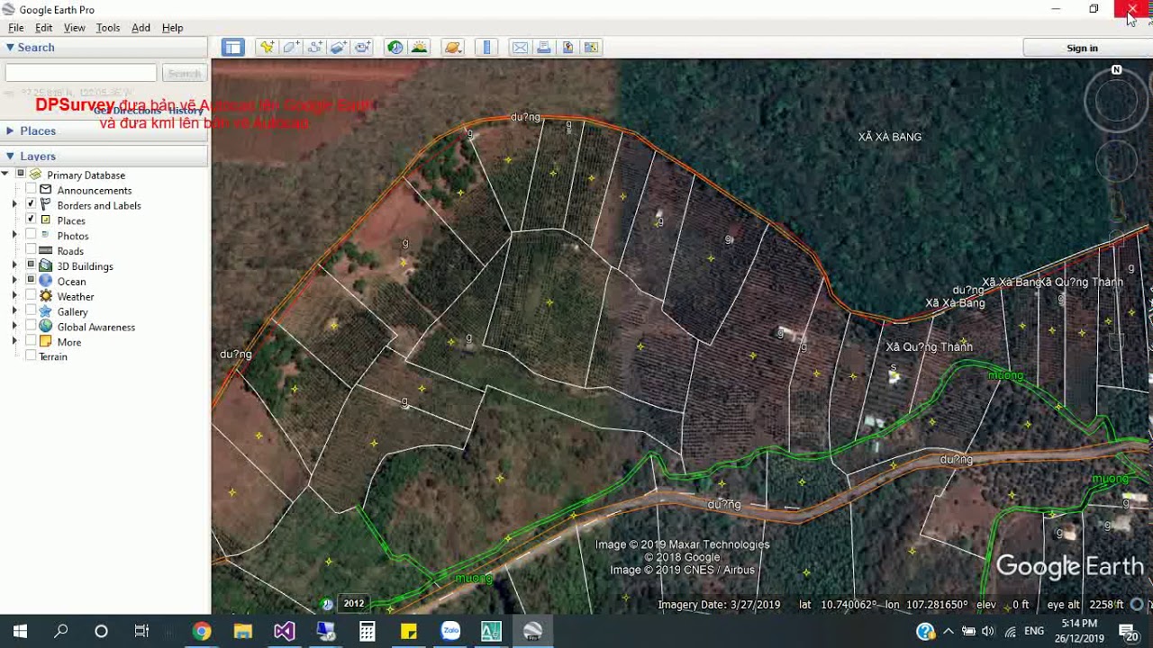Uncheck the Places layer checkbox
The height and width of the screenshot is (648, 1153).
click(31, 220)
